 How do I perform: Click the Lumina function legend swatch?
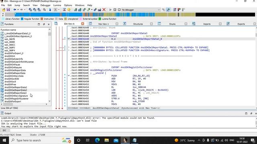[x=100, y=19]
